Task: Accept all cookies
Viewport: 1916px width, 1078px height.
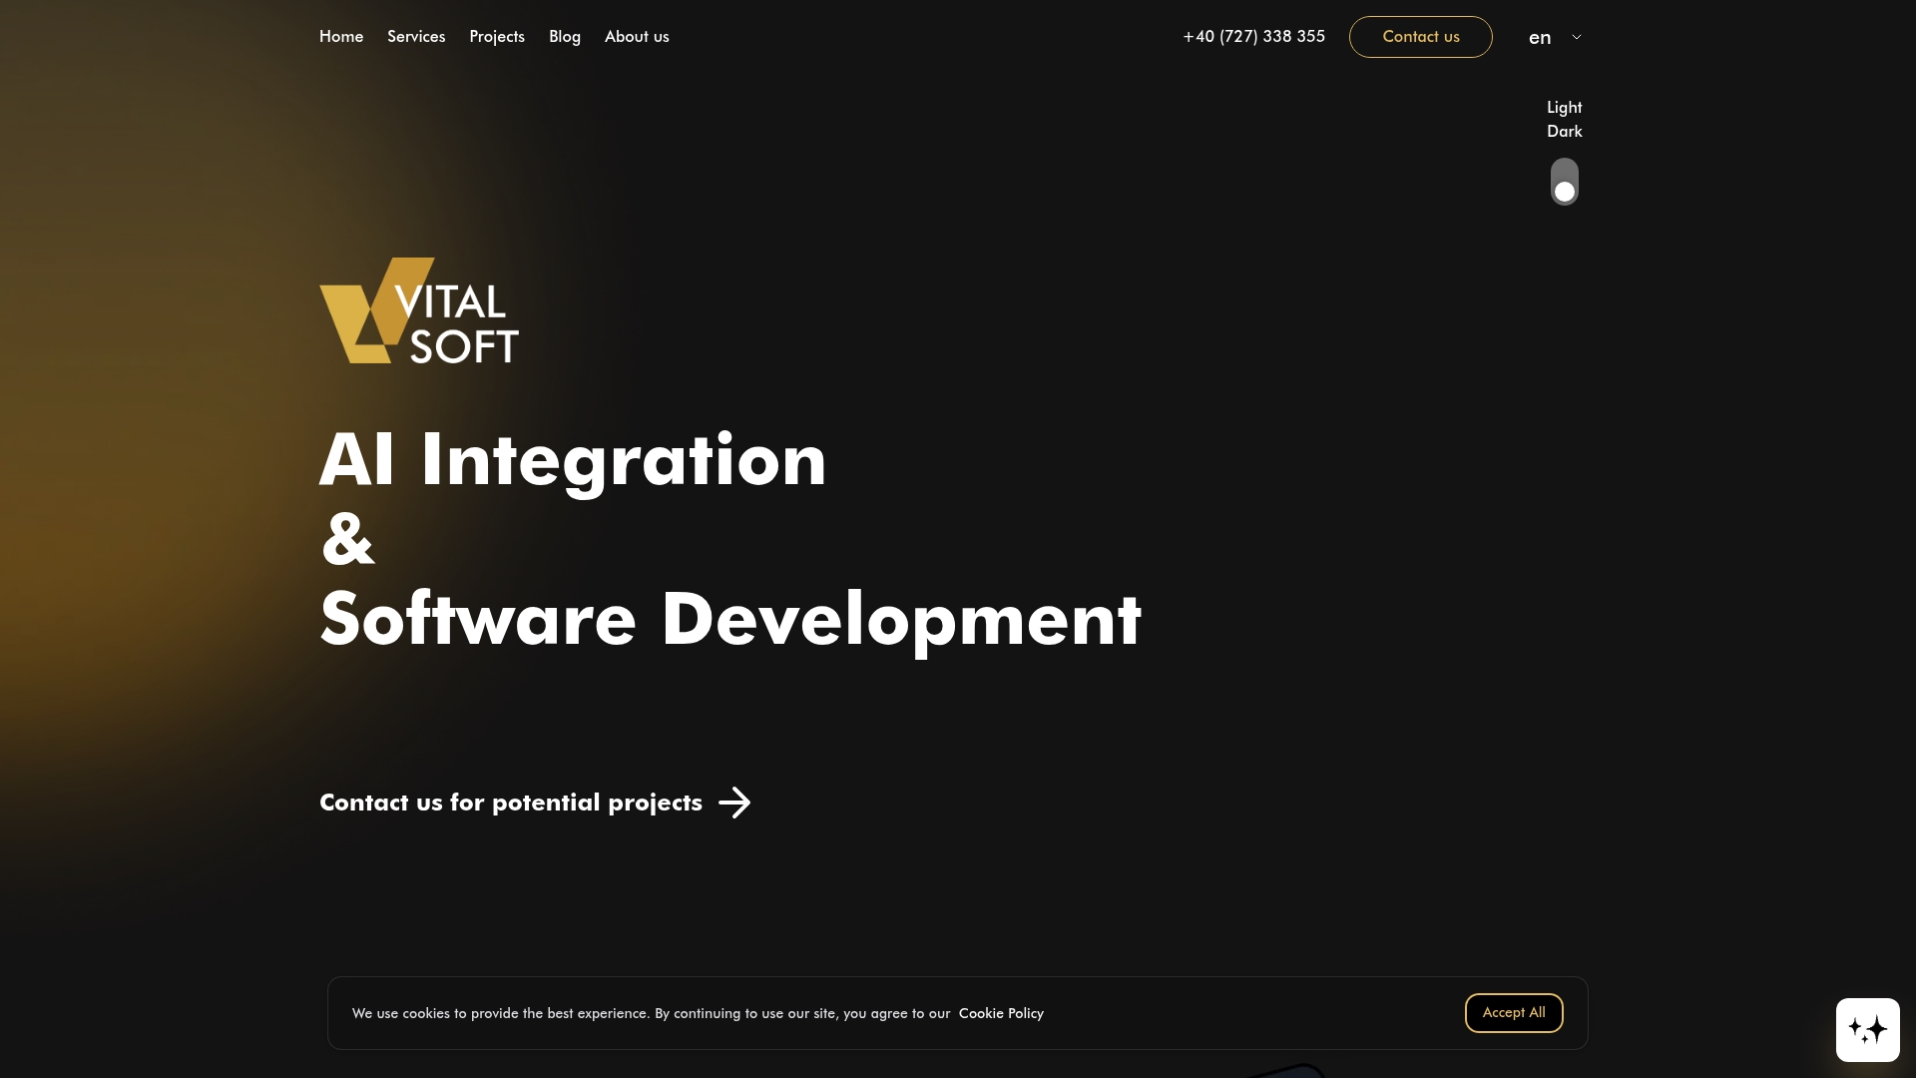Action: coord(1513,1012)
